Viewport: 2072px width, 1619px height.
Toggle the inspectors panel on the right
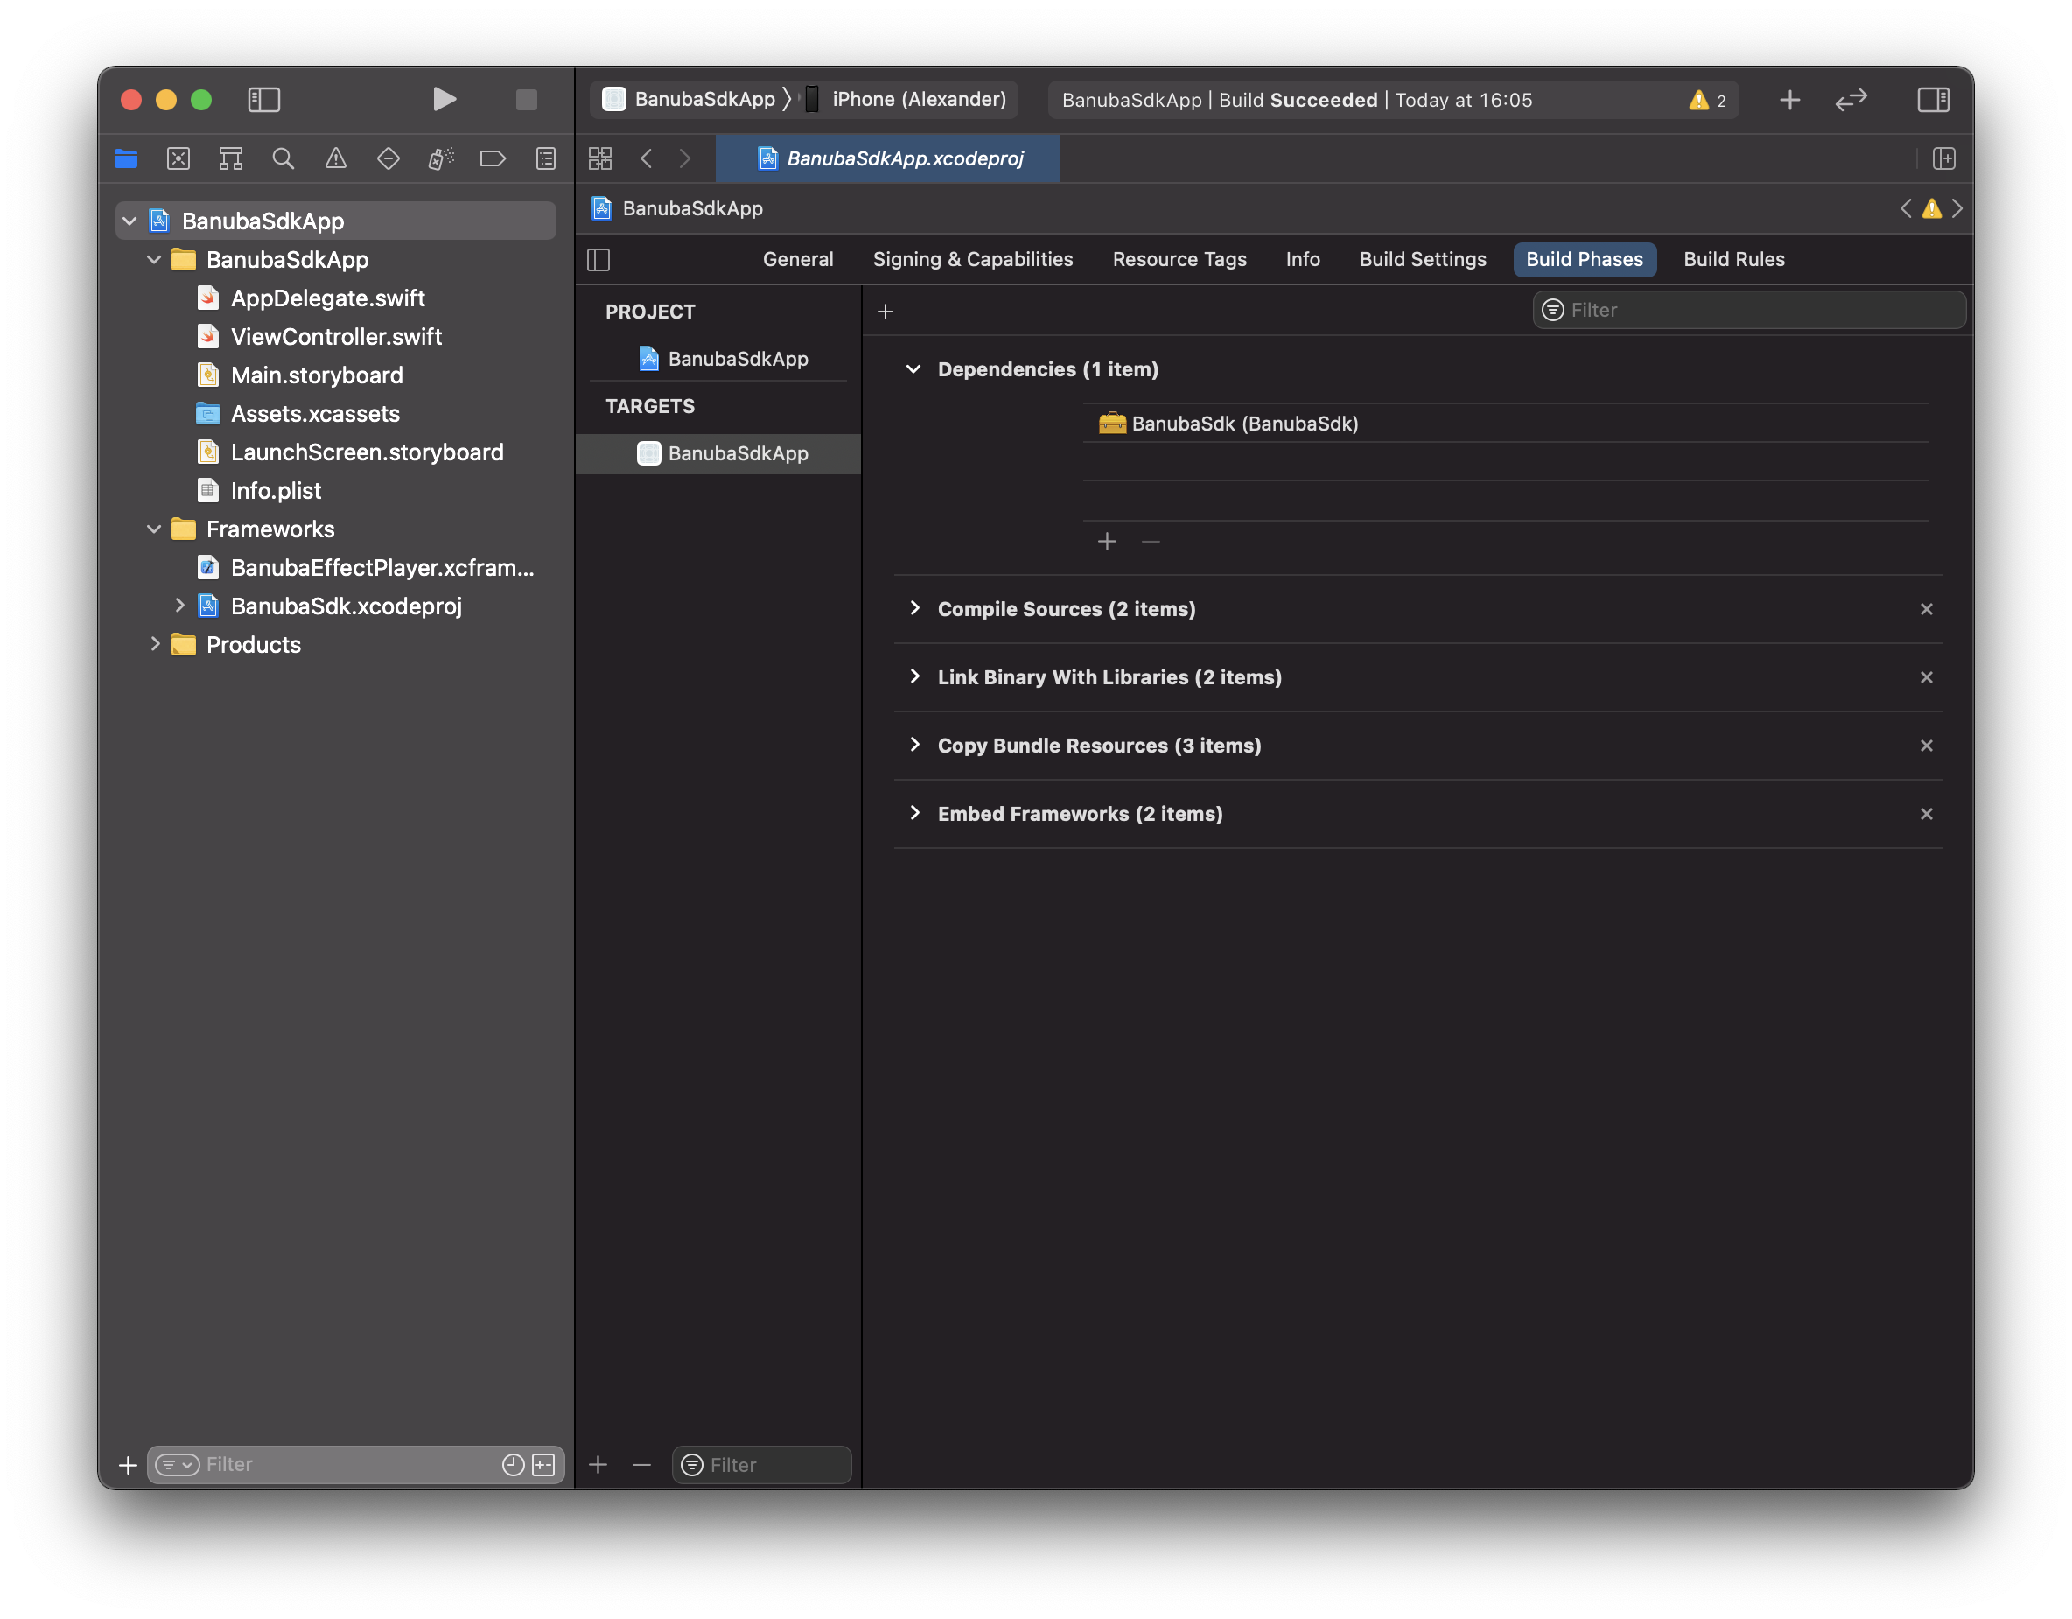1933,100
